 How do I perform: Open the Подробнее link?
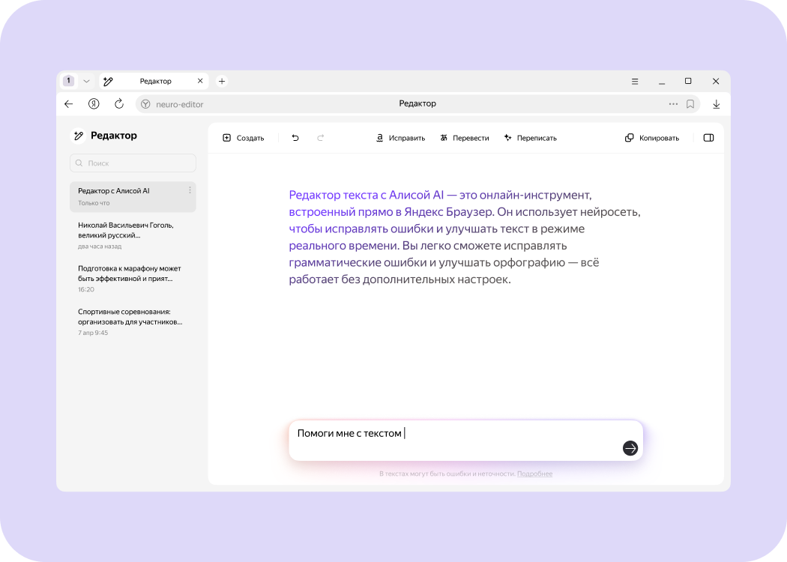click(x=534, y=474)
